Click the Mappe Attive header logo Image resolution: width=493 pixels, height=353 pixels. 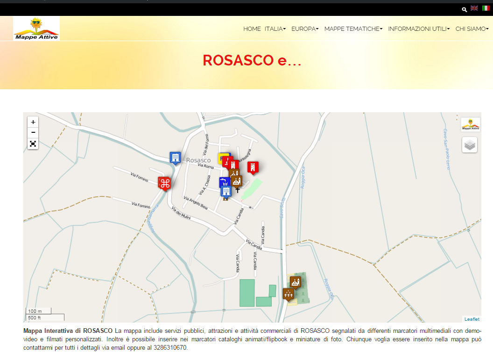coord(36,29)
